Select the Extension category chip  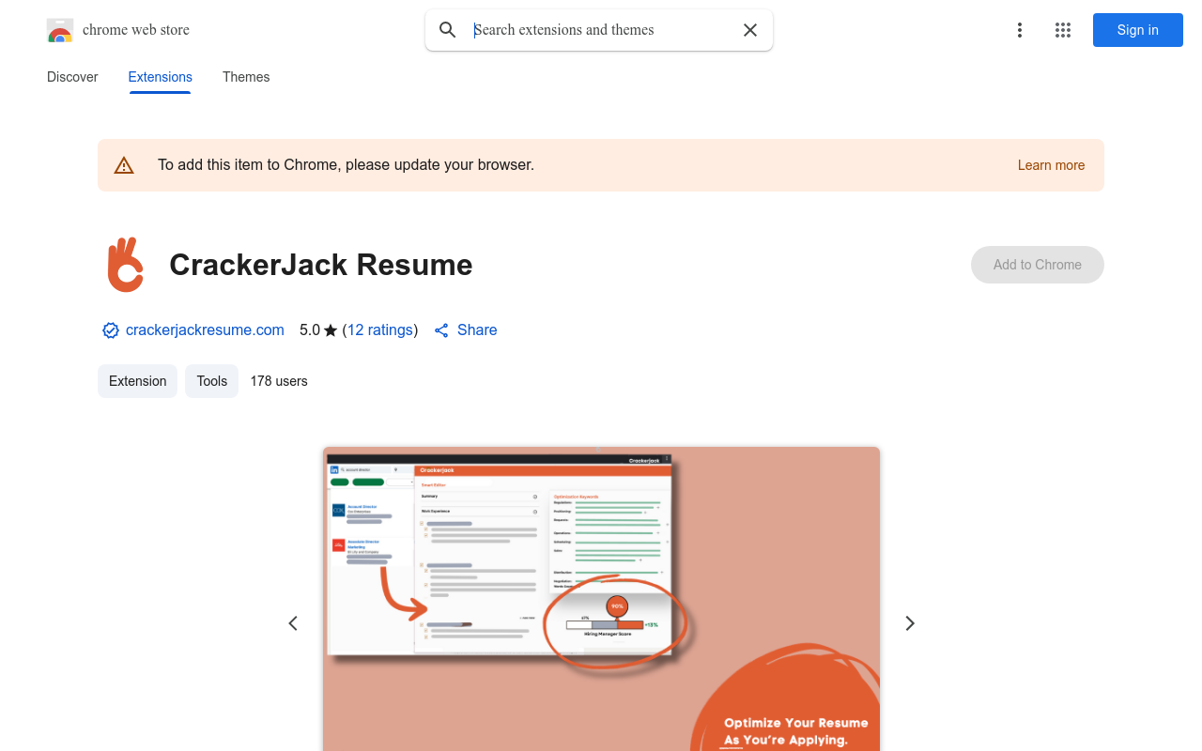tap(137, 381)
